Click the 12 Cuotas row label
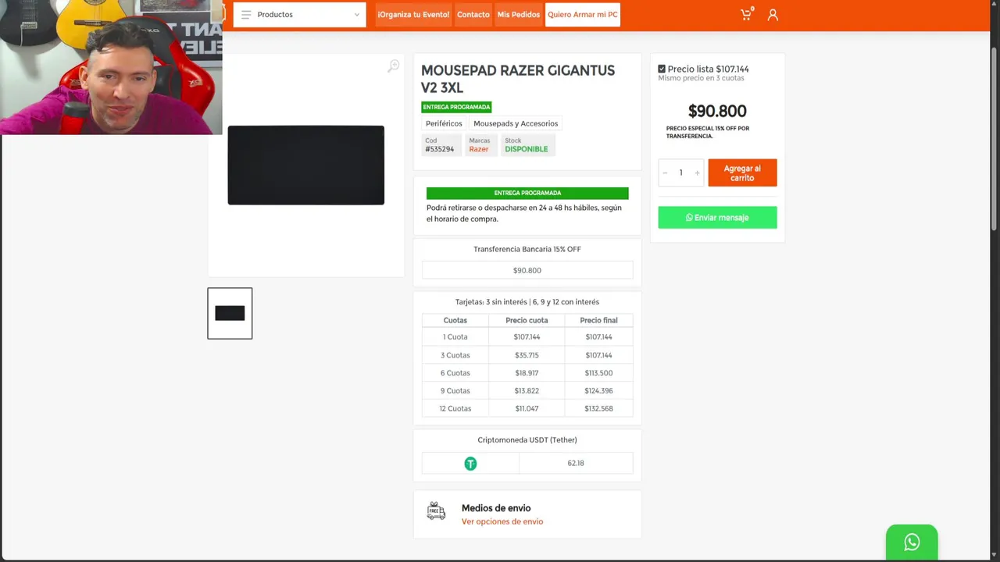This screenshot has height=562, width=1000. point(455,409)
